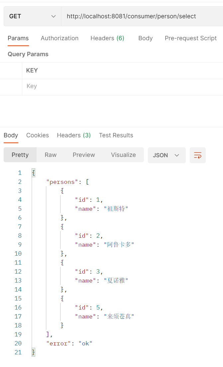This screenshot has width=223, height=367.
Task: Click the name value "阿鲁卡多"
Action: (119, 245)
